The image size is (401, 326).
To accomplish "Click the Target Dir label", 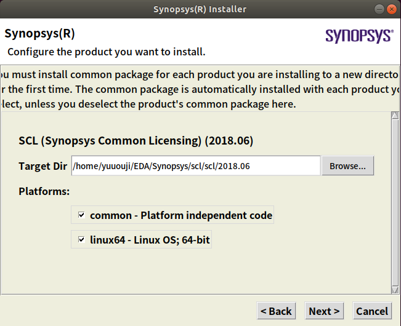I will tap(43, 166).
